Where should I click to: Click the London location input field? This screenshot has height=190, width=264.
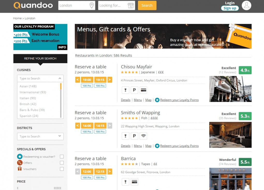[77, 5]
